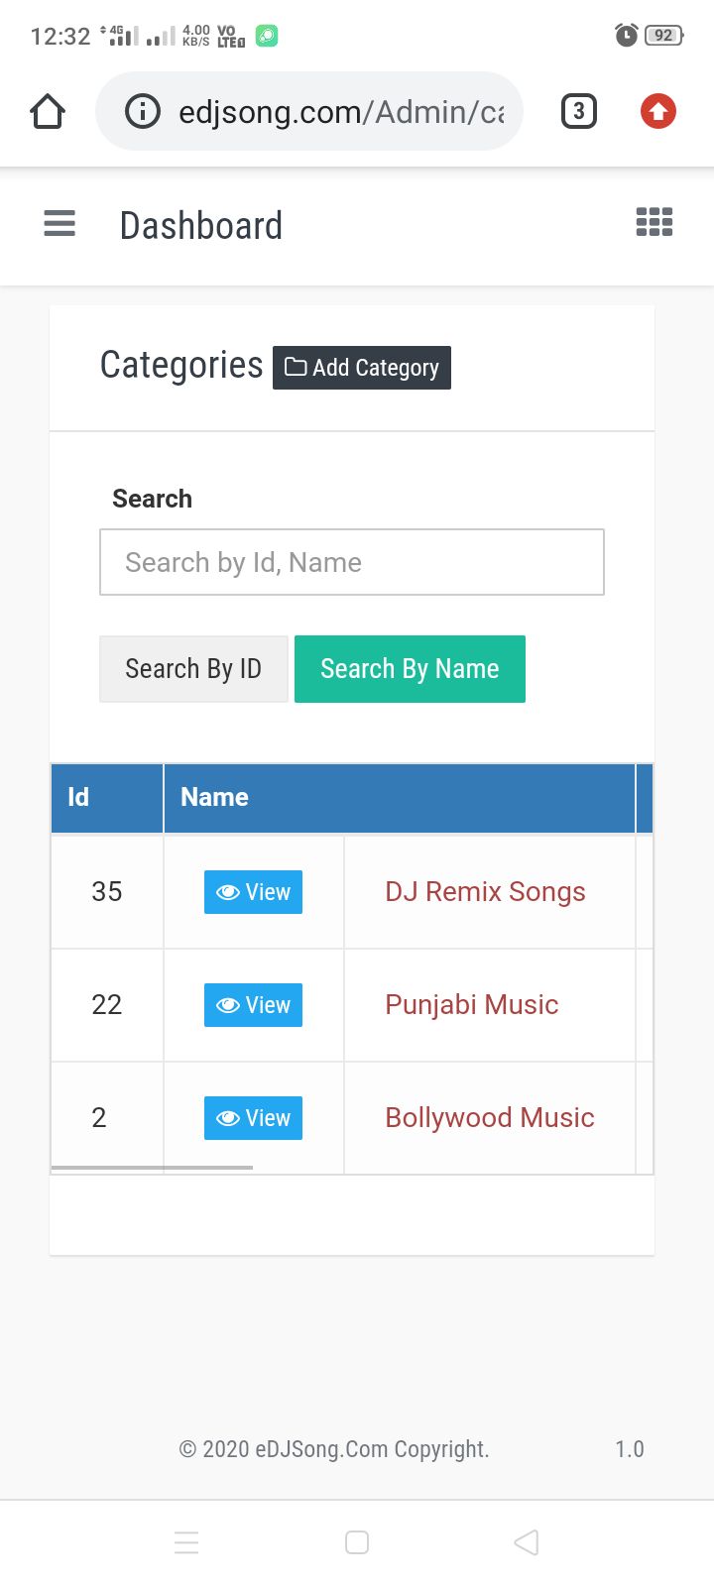Viewport: 714px width, 1586px height.
Task: Open DJ Remix Songs link
Action: point(485,892)
